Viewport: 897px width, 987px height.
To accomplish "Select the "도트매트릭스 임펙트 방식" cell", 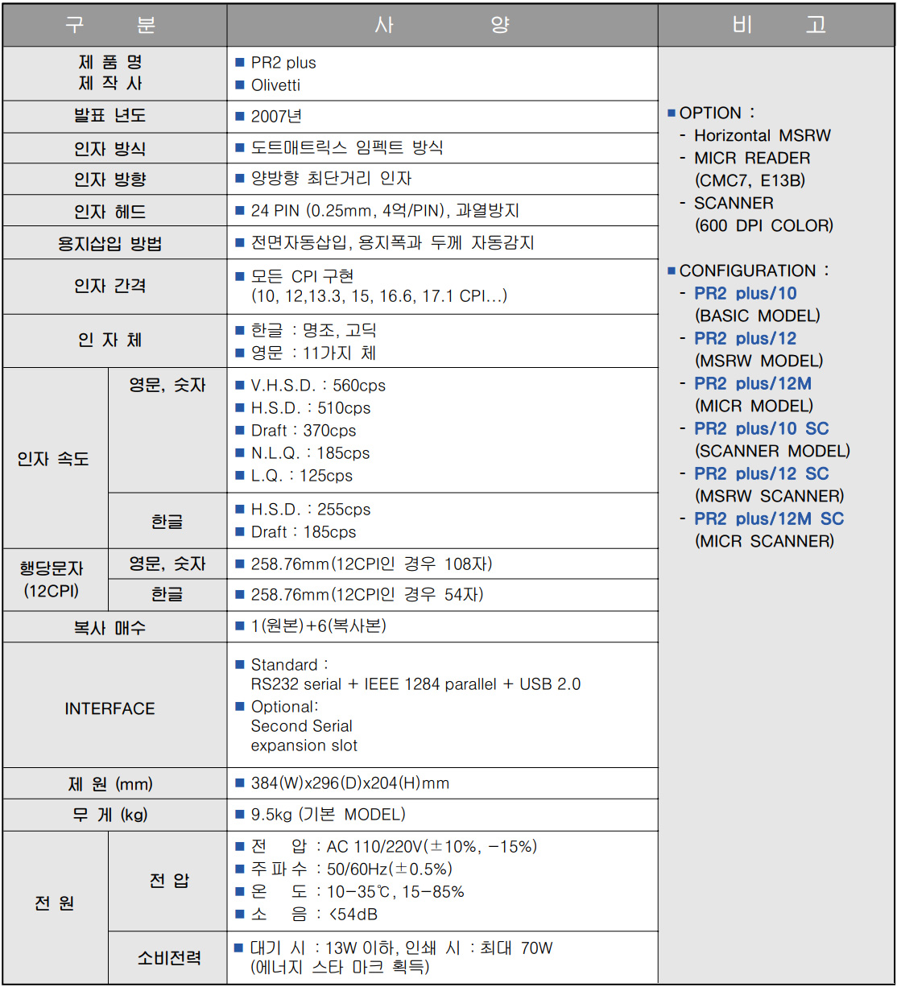I will (x=347, y=148).
